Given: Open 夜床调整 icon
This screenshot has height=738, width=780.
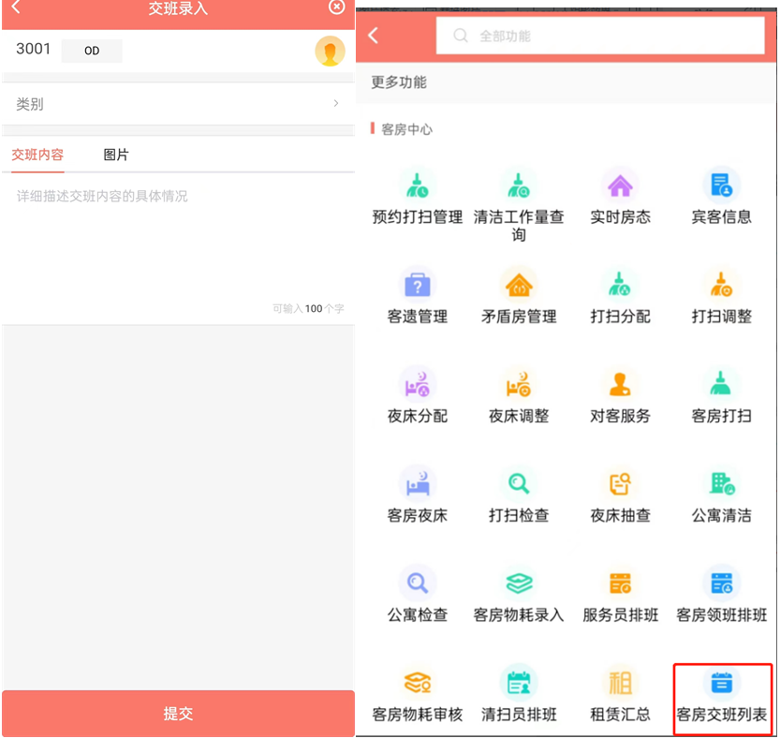Looking at the screenshot, I should pyautogui.click(x=519, y=385).
